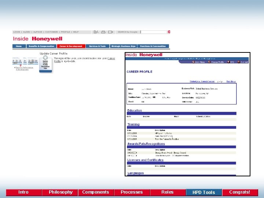Click the email/contact icon in the top utility bar
Viewport: 264px width, 198px height.
coord(96,32)
